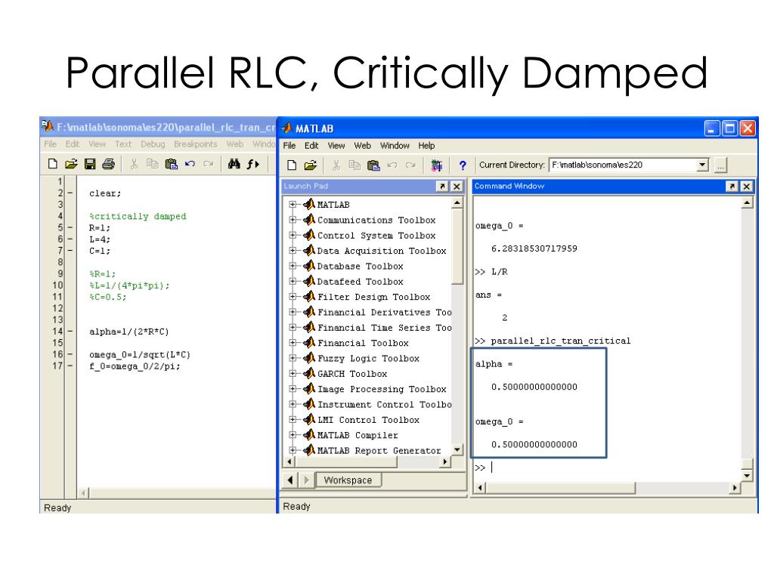Toggle breakpoint dash on line 7
The height and width of the screenshot is (580, 774).
click(x=70, y=251)
